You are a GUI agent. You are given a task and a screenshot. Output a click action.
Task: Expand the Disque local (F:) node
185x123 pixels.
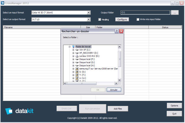73,59
